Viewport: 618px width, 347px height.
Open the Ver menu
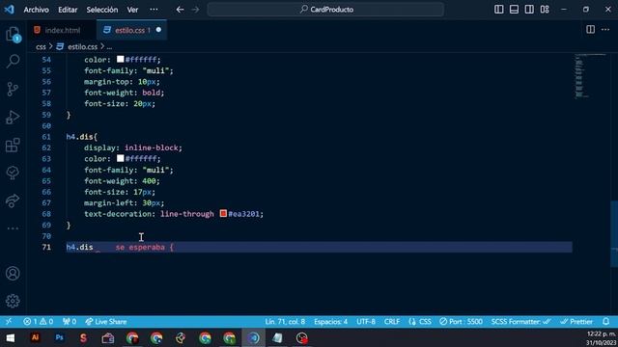click(x=132, y=10)
